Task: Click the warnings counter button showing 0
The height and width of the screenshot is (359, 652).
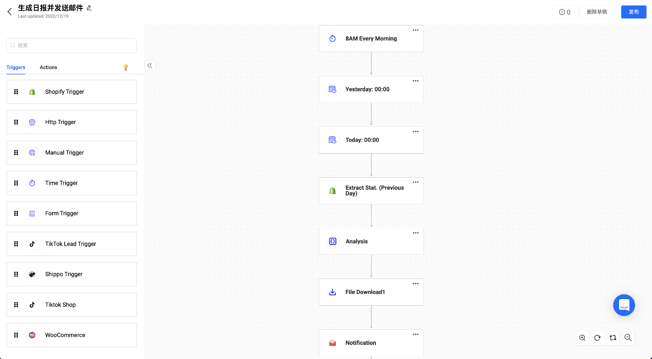Action: [564, 12]
